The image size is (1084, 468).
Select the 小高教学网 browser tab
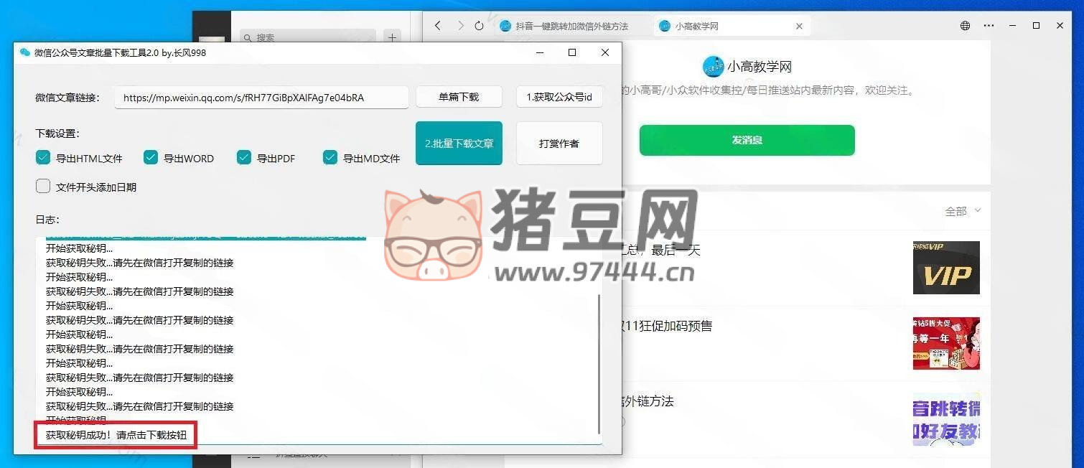click(x=725, y=26)
